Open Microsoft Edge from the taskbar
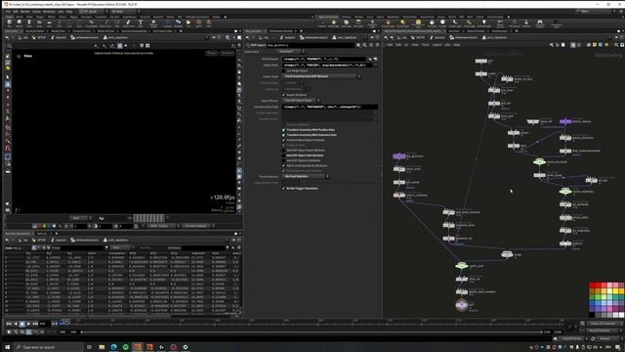The height and width of the screenshot is (352, 625). 113,347
